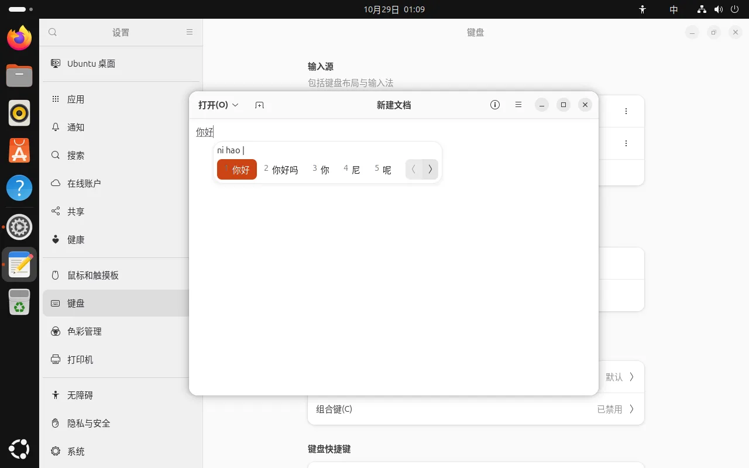Open the row showing 默认 setting
This screenshot has width=749, height=468.
click(476, 377)
